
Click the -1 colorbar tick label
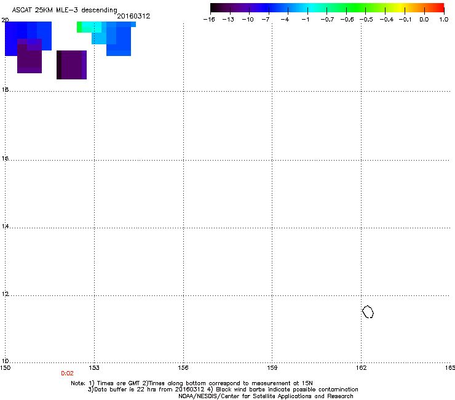tap(305, 20)
